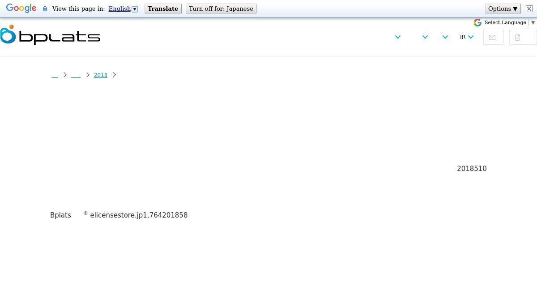Click the Bplats text in the body

[60, 215]
